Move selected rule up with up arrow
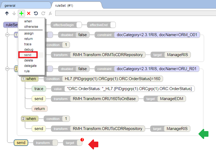Screen dimensions: 216x154 pos(7,13)
